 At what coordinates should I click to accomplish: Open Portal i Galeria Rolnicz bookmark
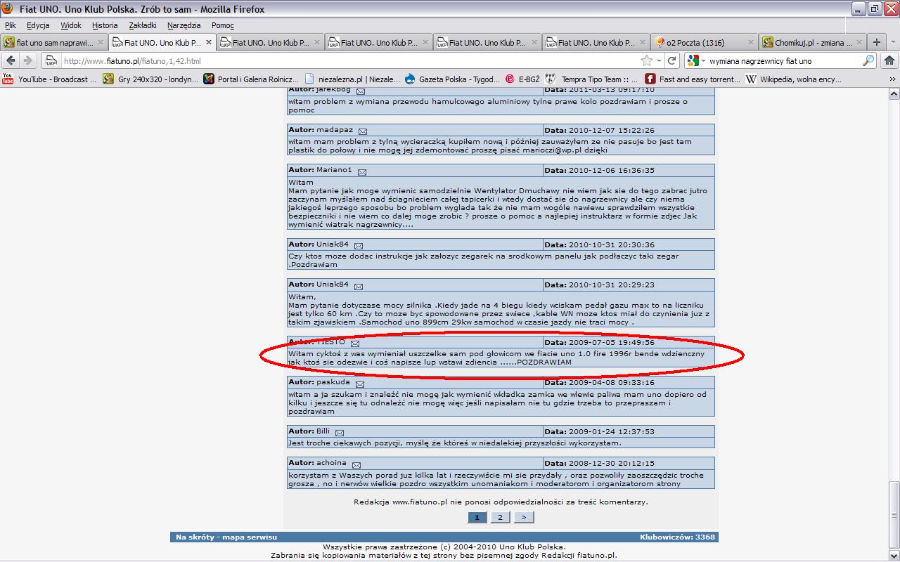252,79
